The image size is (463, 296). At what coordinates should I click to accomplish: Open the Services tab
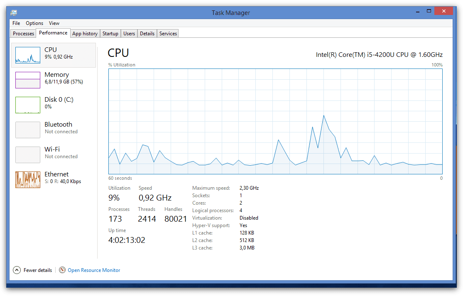tap(168, 34)
